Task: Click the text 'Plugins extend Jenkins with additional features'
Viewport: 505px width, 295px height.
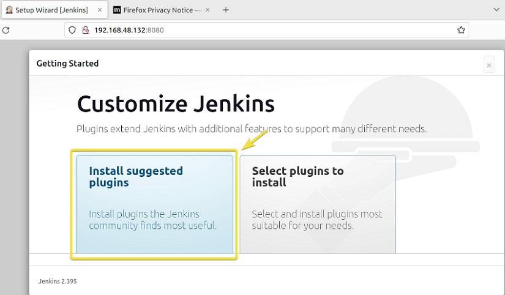Action: [179, 129]
